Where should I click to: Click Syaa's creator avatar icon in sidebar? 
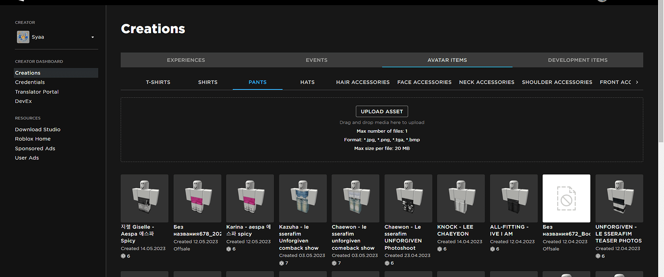pos(23,37)
